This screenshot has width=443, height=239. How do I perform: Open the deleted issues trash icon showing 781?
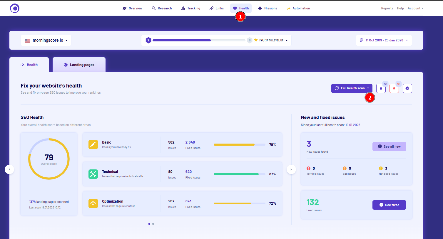[x=381, y=88]
